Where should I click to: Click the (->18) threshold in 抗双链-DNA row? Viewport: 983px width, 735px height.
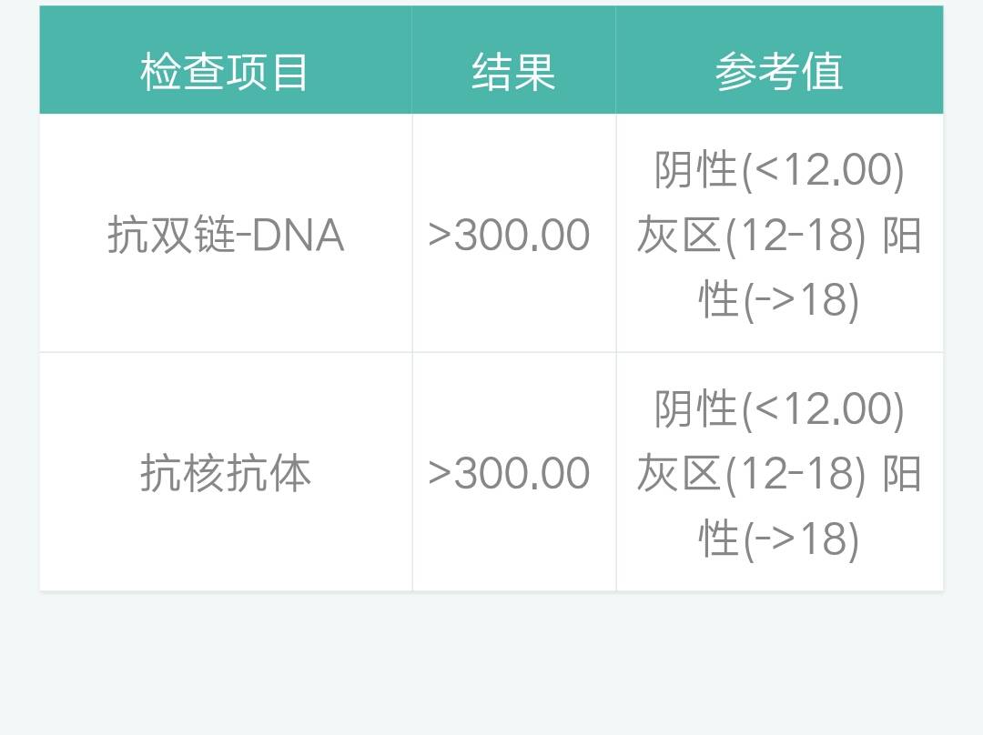coord(801,301)
